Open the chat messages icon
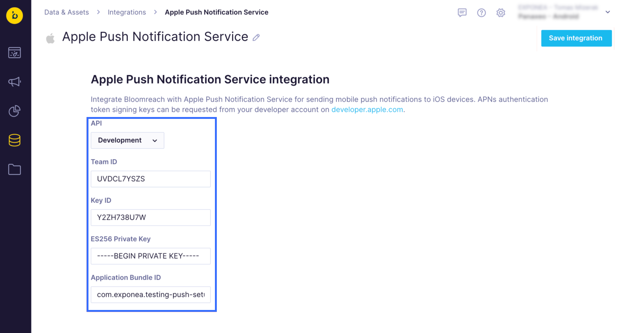Viewport: 623px width, 333px height. 462,13
